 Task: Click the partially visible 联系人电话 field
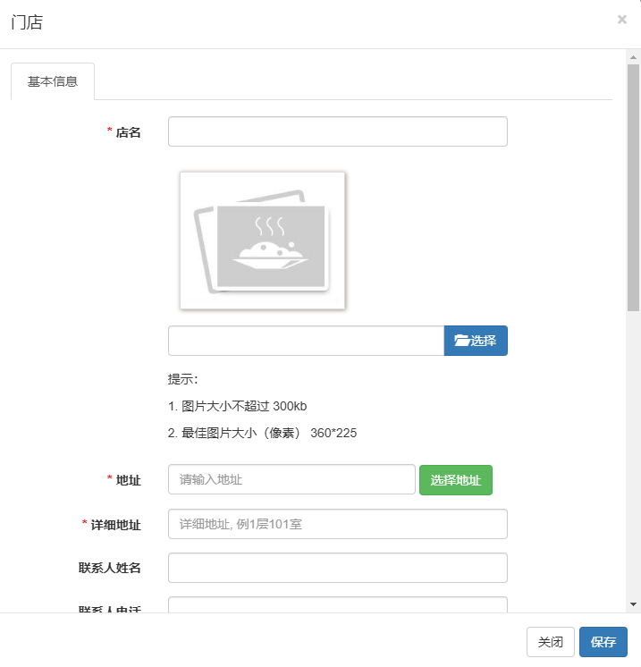click(337, 604)
